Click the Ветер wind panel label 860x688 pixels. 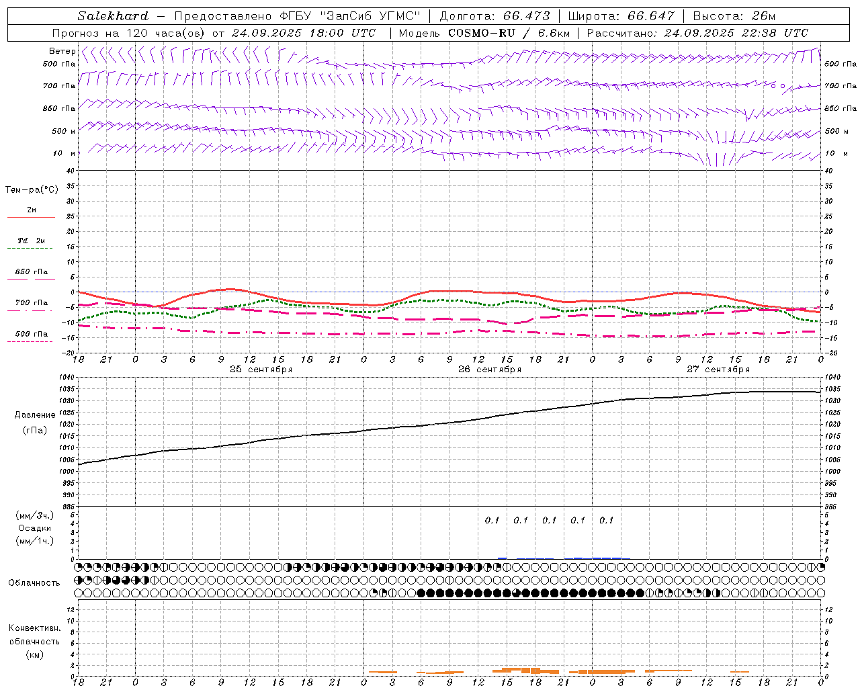pyautogui.click(x=62, y=51)
